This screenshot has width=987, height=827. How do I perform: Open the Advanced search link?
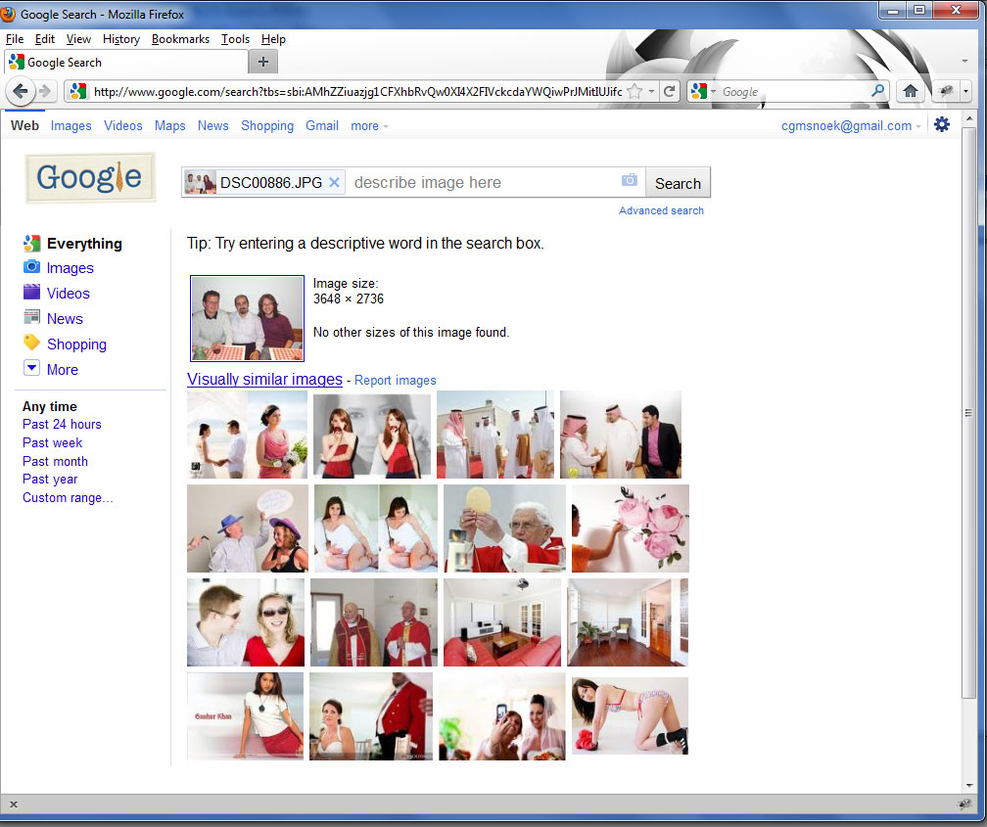click(x=661, y=210)
